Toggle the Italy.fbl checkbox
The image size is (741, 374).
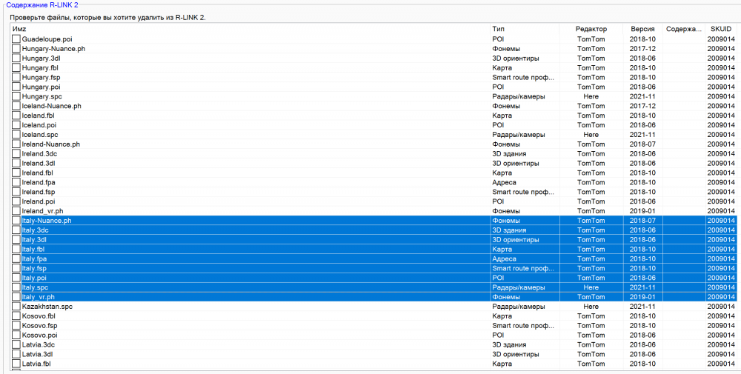pyautogui.click(x=16, y=250)
